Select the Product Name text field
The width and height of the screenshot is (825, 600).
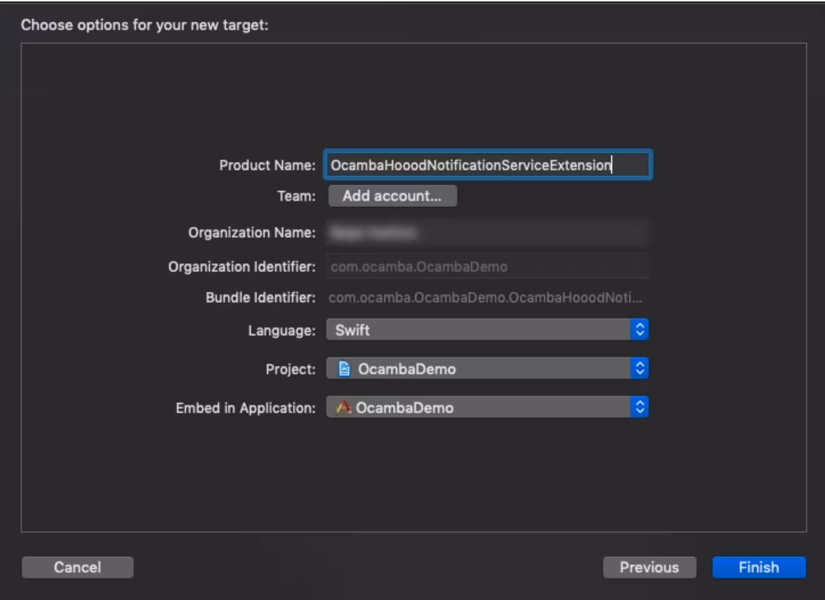[x=487, y=164]
